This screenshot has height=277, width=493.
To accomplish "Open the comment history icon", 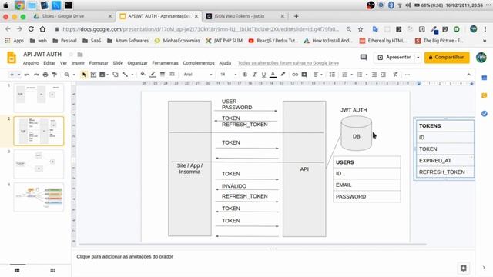I will pyautogui.click(x=364, y=58).
